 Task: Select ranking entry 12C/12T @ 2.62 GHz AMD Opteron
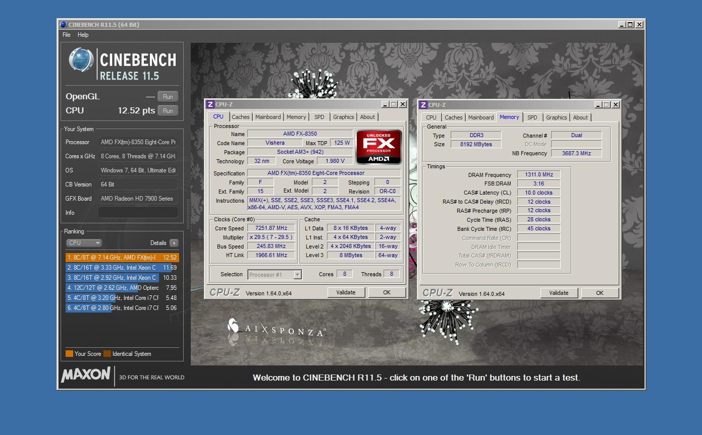click(122, 288)
